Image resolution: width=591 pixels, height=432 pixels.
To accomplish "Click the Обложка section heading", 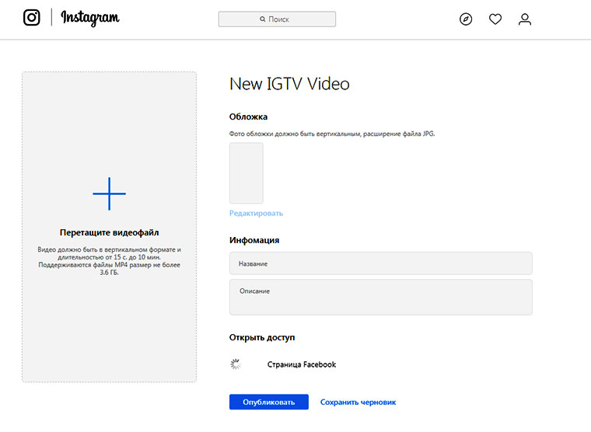I will [x=248, y=117].
